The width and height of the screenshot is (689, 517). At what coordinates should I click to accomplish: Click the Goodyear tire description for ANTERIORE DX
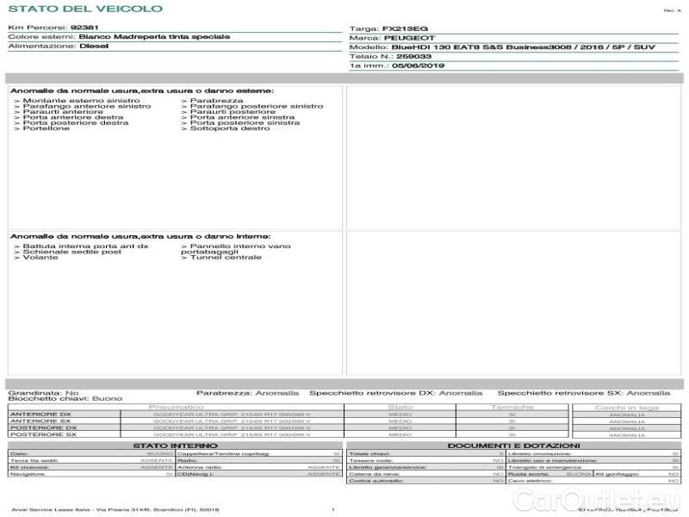click(x=232, y=414)
